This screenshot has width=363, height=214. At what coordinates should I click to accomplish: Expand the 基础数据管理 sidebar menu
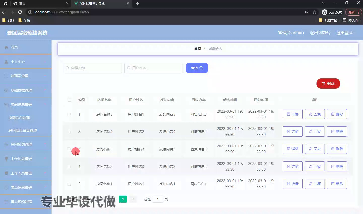tap(26, 90)
